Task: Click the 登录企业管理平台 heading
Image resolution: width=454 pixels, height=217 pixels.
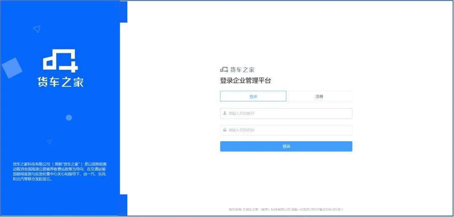Action: pos(245,81)
